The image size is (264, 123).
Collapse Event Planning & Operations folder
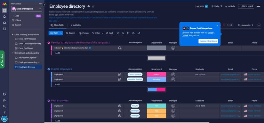13,35
